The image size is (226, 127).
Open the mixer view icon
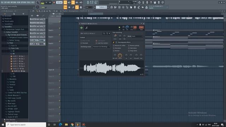pyautogui.click(x=123, y=7)
